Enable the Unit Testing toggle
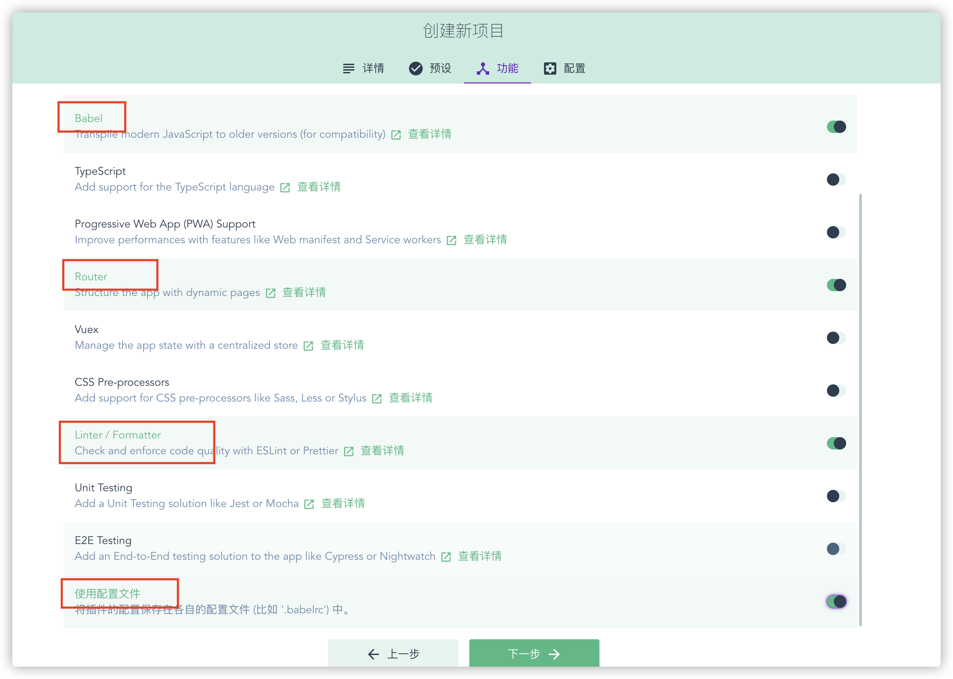953x679 pixels. point(836,496)
